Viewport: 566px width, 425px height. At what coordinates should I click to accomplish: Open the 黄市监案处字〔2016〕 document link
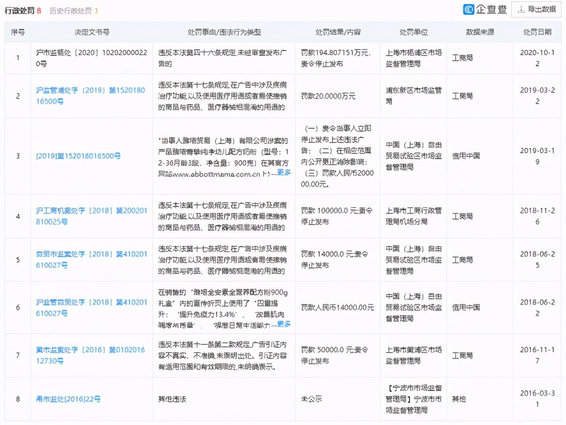click(91, 355)
